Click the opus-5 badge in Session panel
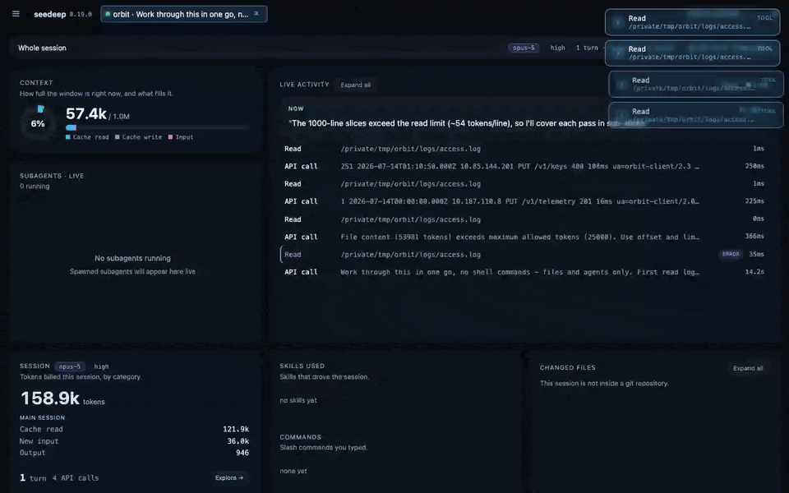The width and height of the screenshot is (789, 493). (69, 366)
